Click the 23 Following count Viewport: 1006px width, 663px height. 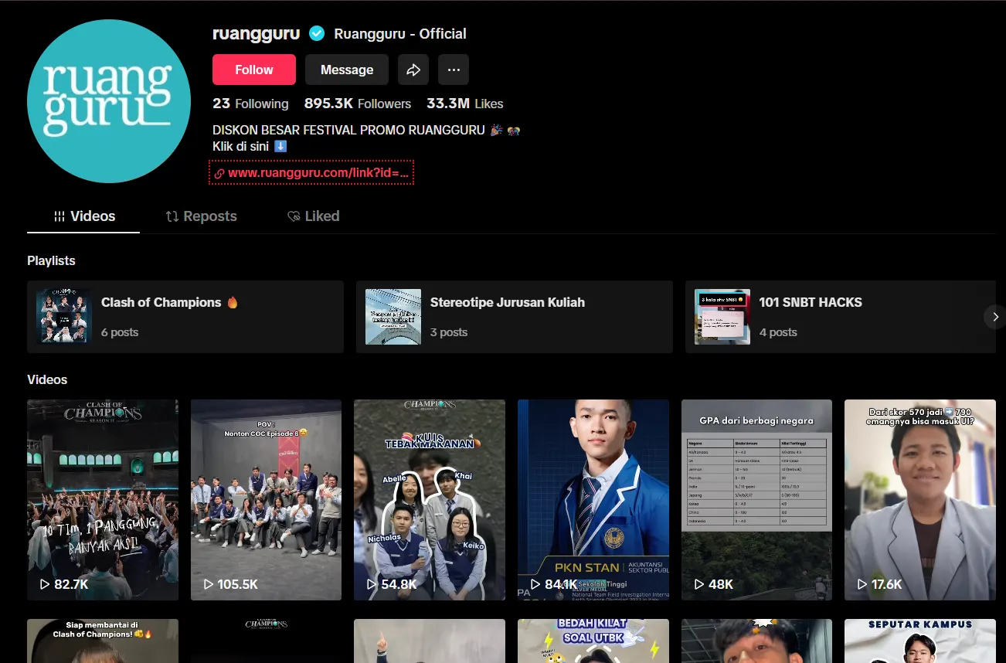tap(250, 104)
